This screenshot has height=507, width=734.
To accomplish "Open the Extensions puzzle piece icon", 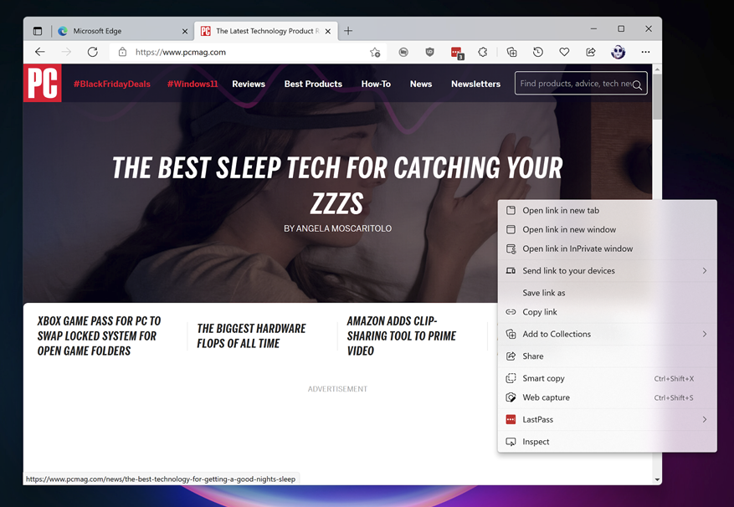I will click(483, 52).
